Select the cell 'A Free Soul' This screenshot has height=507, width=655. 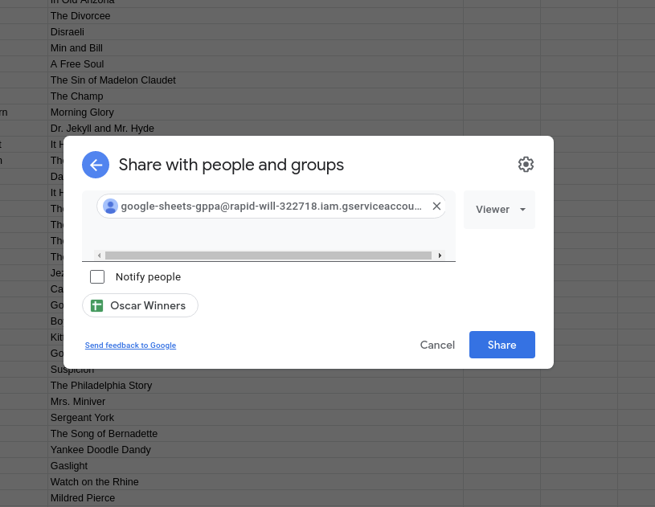[256, 64]
